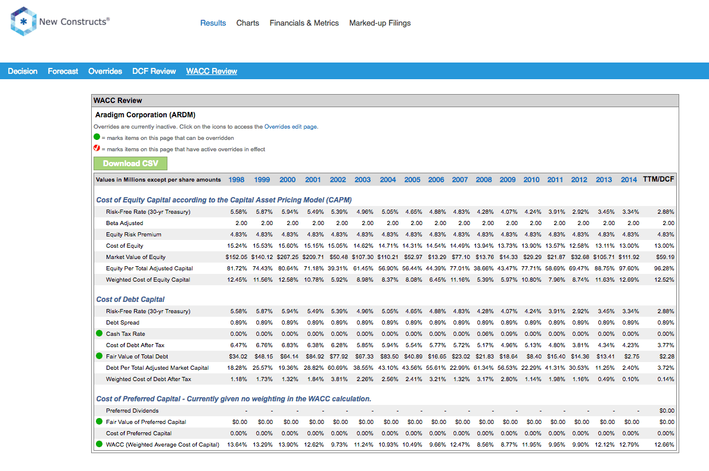Click the 2013 year column header
Image resolution: width=709 pixels, height=471 pixels.
(604, 180)
